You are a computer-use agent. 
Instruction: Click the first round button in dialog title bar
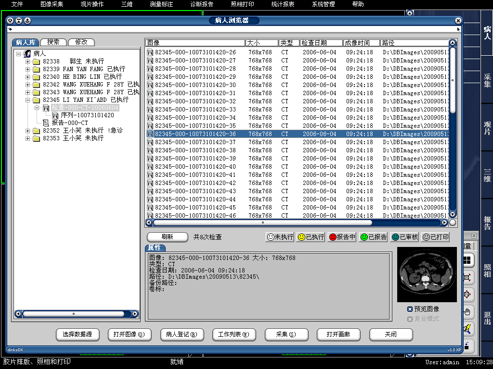(x=11, y=21)
